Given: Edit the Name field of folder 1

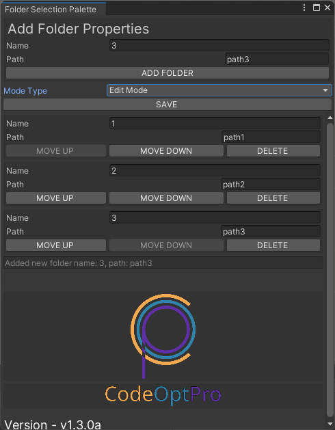Looking at the screenshot, I should coord(215,124).
